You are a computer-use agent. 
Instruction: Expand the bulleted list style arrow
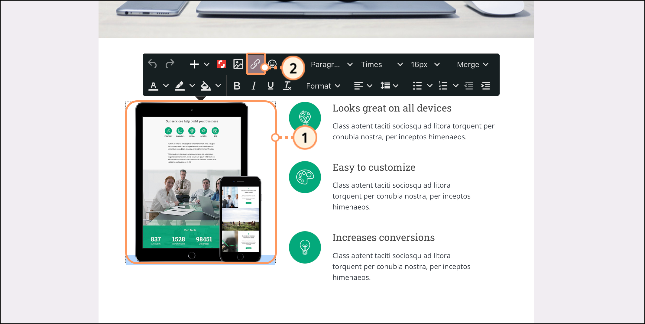[x=430, y=86]
